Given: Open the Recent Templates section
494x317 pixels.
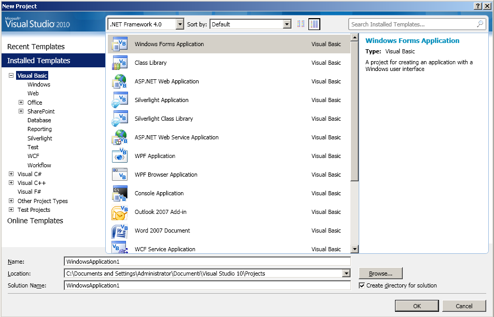Looking at the screenshot, I should (x=36, y=47).
